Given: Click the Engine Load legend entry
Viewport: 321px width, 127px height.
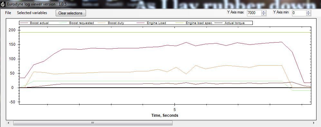Looking at the screenshot, I should [x=151, y=23].
